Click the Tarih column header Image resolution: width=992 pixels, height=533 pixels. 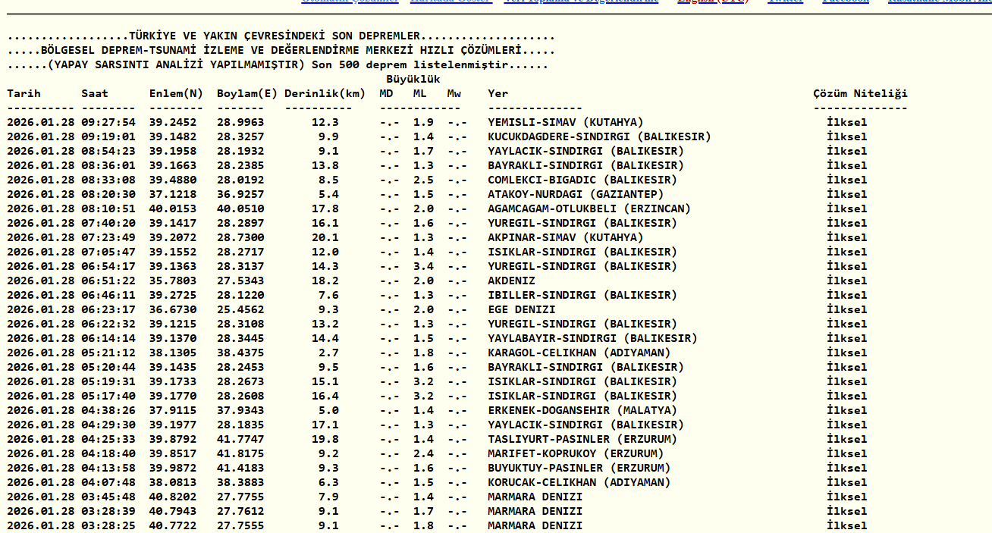pyautogui.click(x=24, y=94)
